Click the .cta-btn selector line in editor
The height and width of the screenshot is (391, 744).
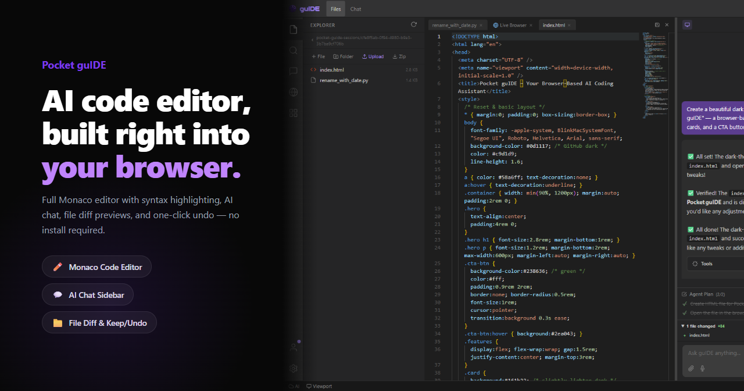[x=480, y=263]
